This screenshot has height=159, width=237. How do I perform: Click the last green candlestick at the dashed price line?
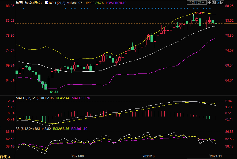[x=216, y=24]
